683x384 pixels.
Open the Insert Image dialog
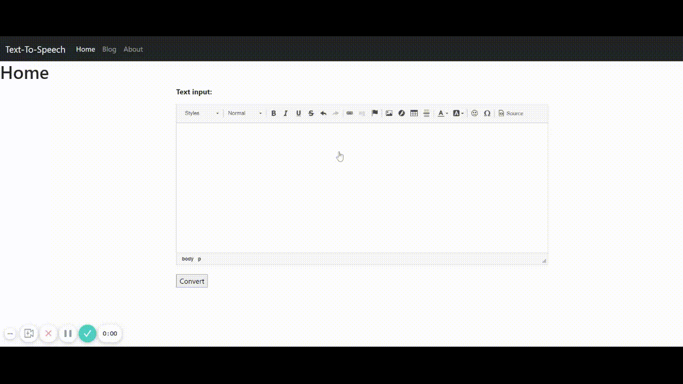click(x=389, y=113)
